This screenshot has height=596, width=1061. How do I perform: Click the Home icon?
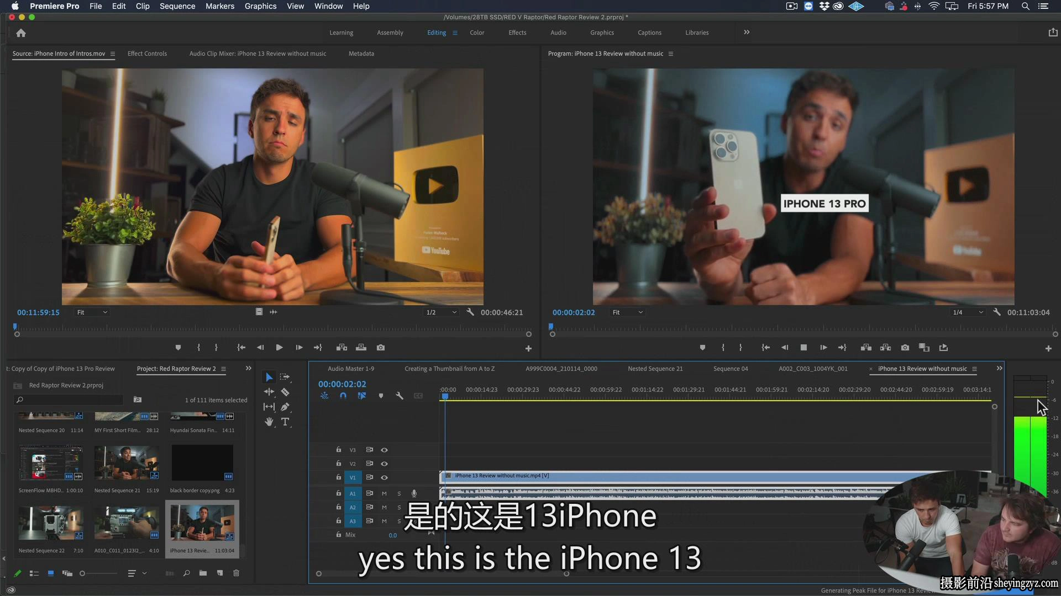(21, 33)
